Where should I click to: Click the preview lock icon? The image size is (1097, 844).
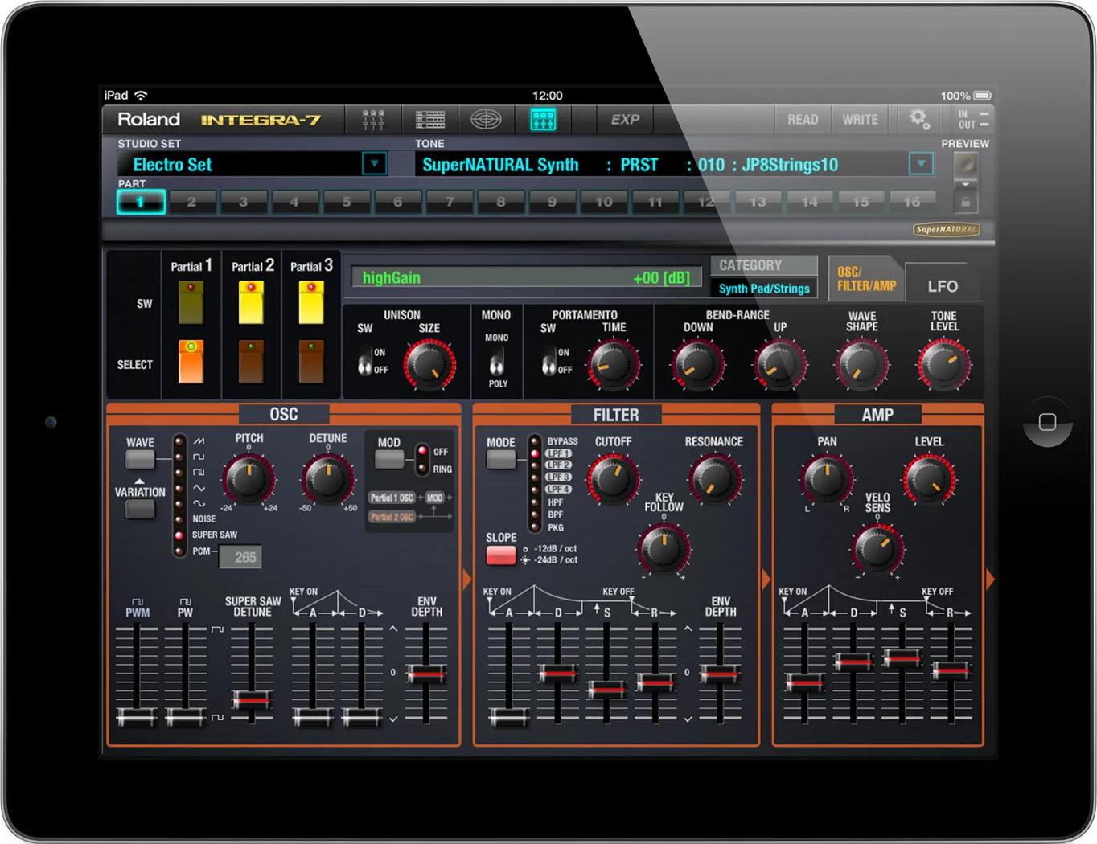pyautogui.click(x=965, y=202)
